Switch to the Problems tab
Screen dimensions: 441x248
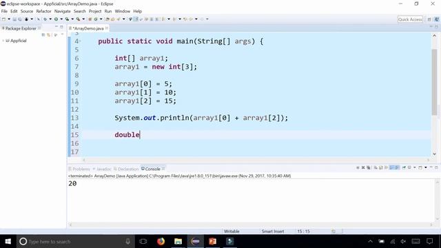click(79, 169)
